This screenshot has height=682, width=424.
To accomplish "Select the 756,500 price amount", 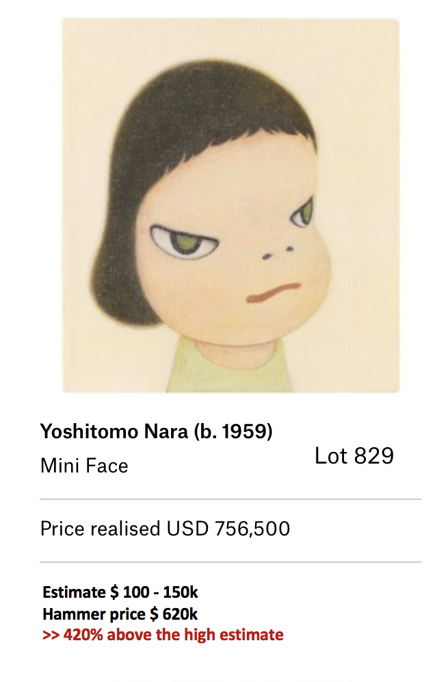I will 252,529.
